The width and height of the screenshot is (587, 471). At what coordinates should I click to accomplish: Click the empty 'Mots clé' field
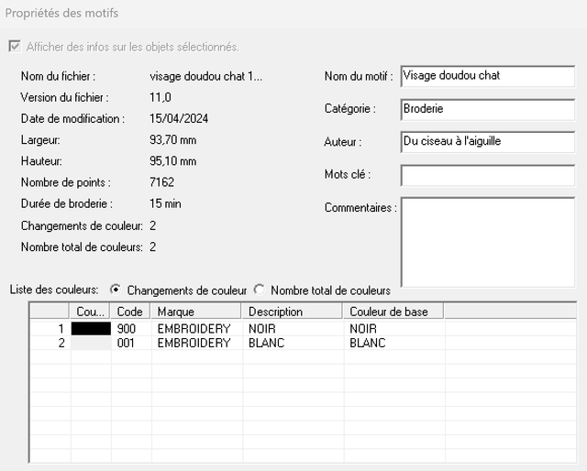tap(486, 175)
